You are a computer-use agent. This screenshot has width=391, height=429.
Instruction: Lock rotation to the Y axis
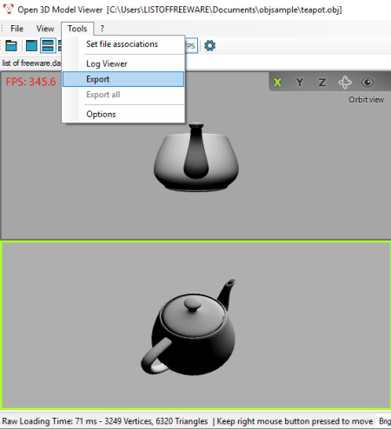point(300,82)
